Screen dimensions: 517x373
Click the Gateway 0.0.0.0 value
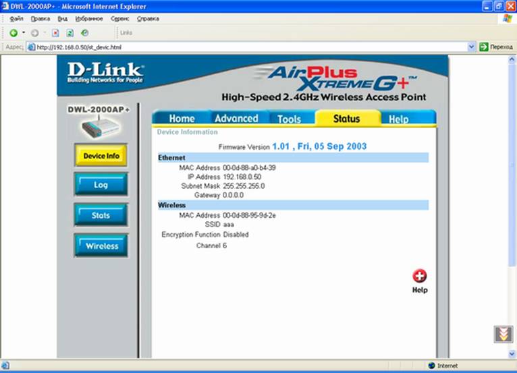pyautogui.click(x=233, y=195)
